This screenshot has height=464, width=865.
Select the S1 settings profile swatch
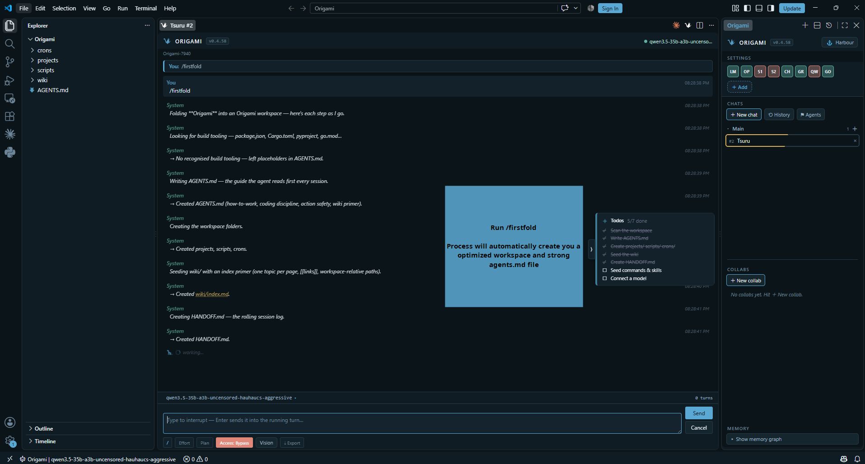tap(760, 71)
